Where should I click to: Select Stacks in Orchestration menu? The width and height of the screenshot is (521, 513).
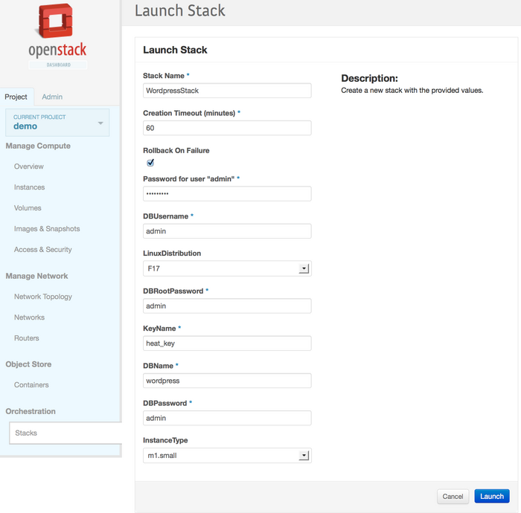pos(26,433)
